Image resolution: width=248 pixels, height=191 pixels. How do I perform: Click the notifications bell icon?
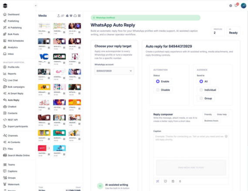point(236,6)
